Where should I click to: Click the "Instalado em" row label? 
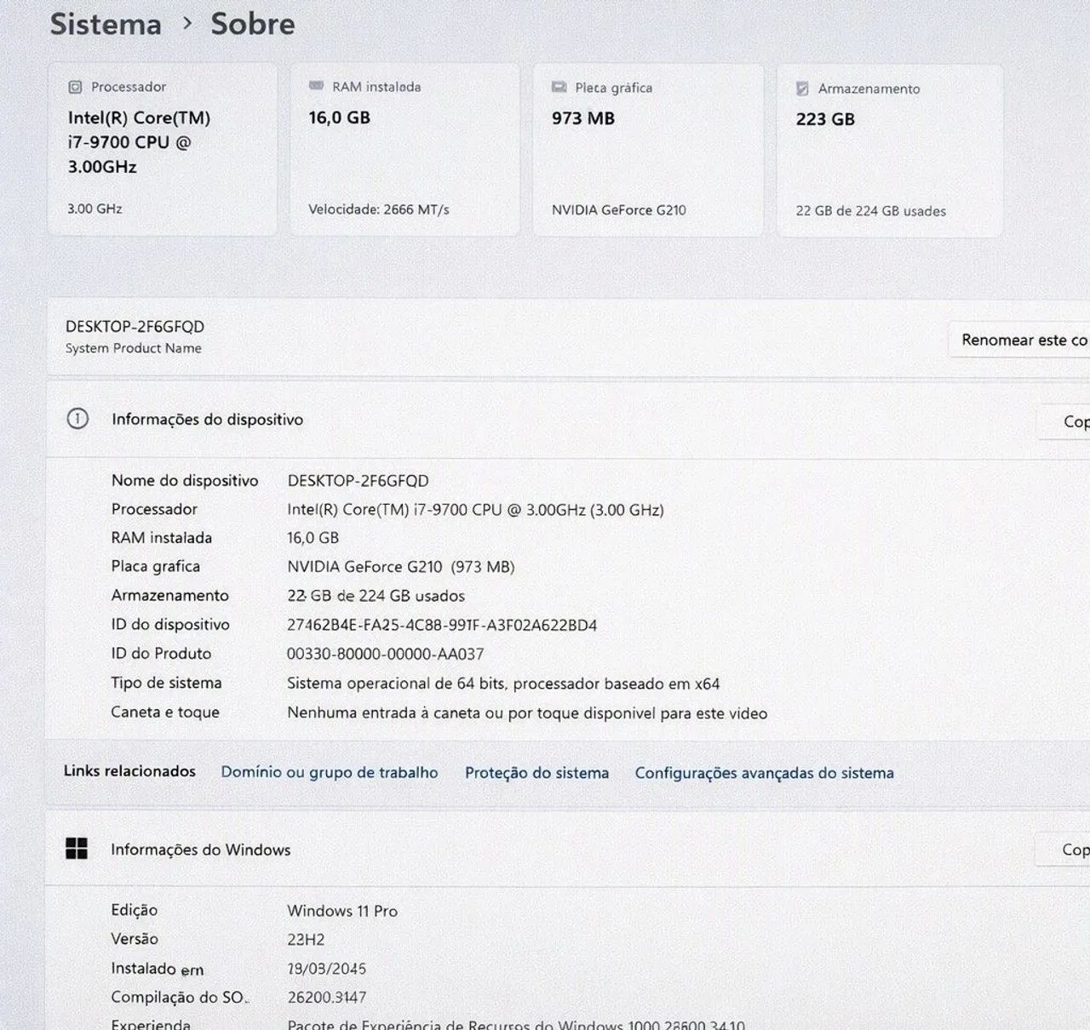click(x=158, y=968)
